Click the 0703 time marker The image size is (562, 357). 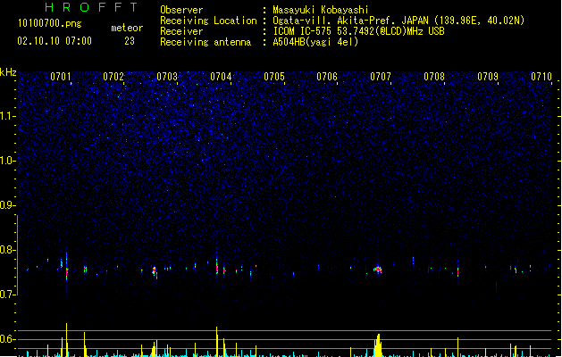[167, 77]
